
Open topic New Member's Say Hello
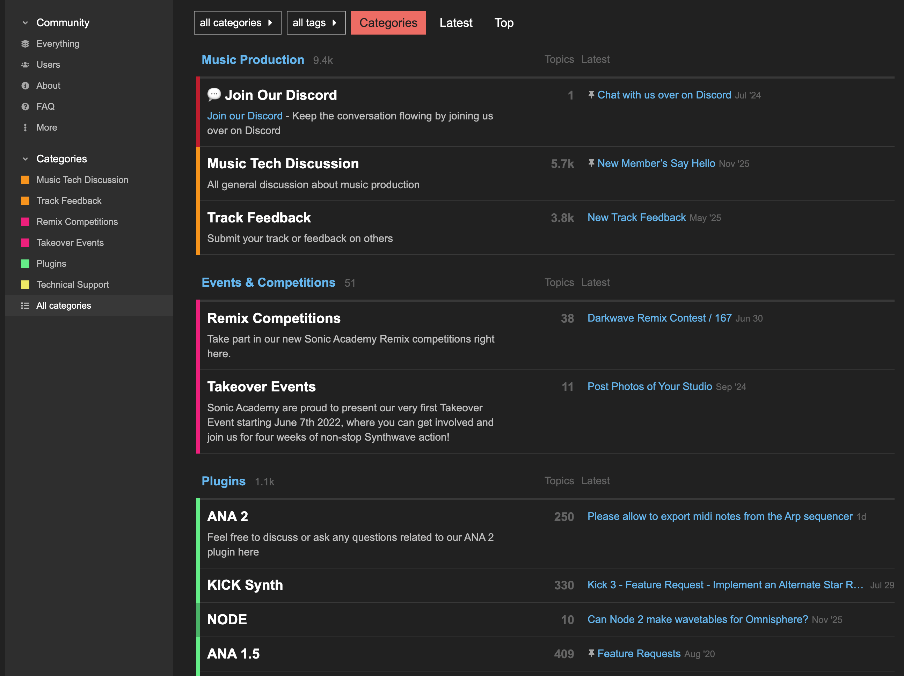pyautogui.click(x=656, y=163)
